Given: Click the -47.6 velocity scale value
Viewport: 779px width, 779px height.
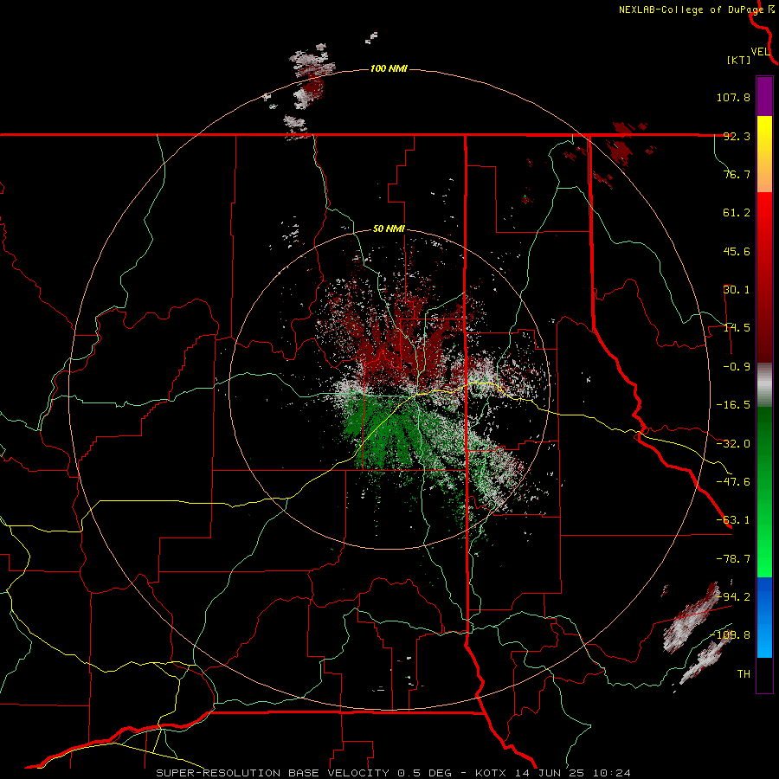Looking at the screenshot, I should (x=733, y=482).
